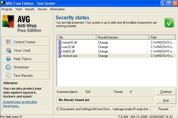178x118 pixels.
Task: Click the Help Topics question mark icon
Action: pos(8,59)
